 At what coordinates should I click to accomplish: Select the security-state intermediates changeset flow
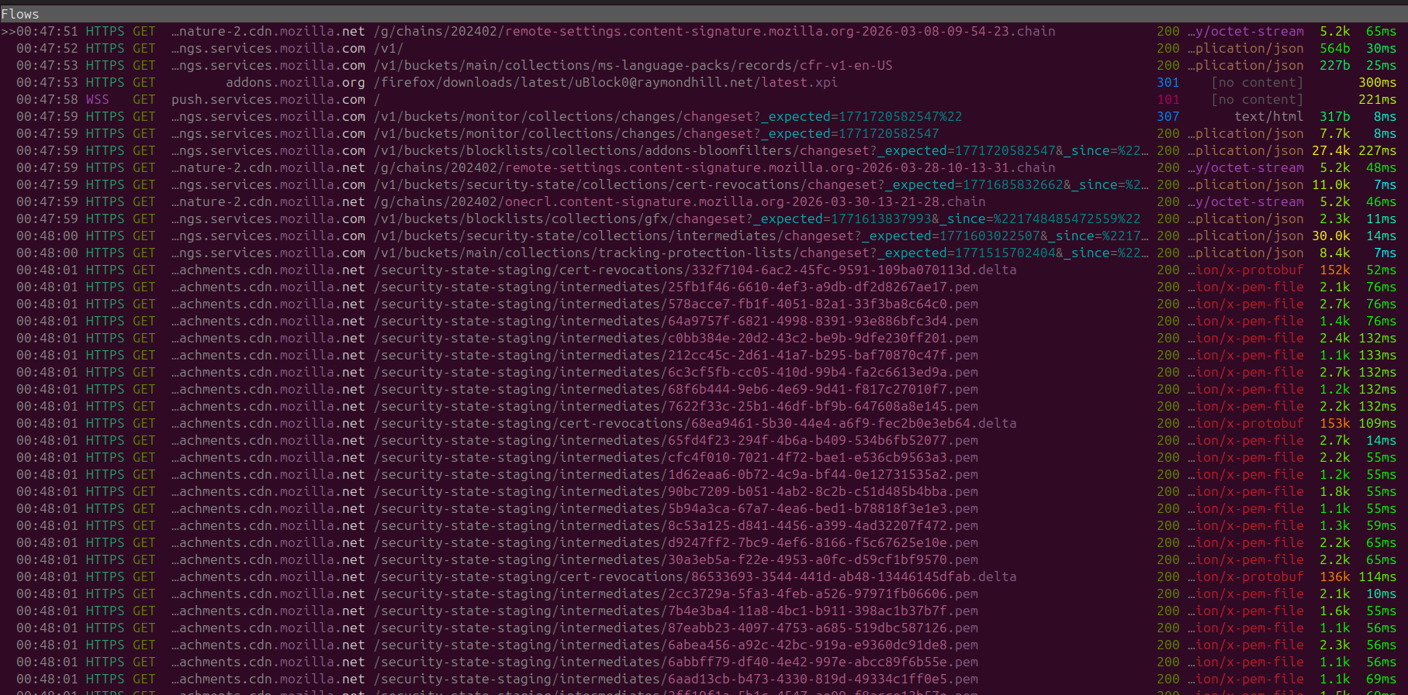[704, 236]
